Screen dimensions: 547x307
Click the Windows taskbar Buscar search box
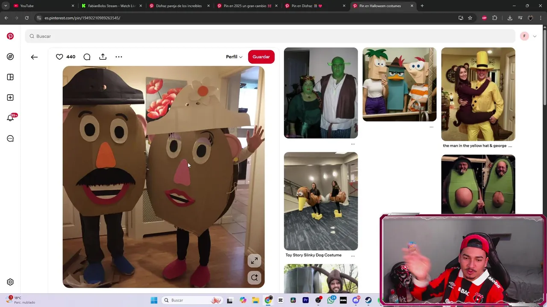coord(192,300)
